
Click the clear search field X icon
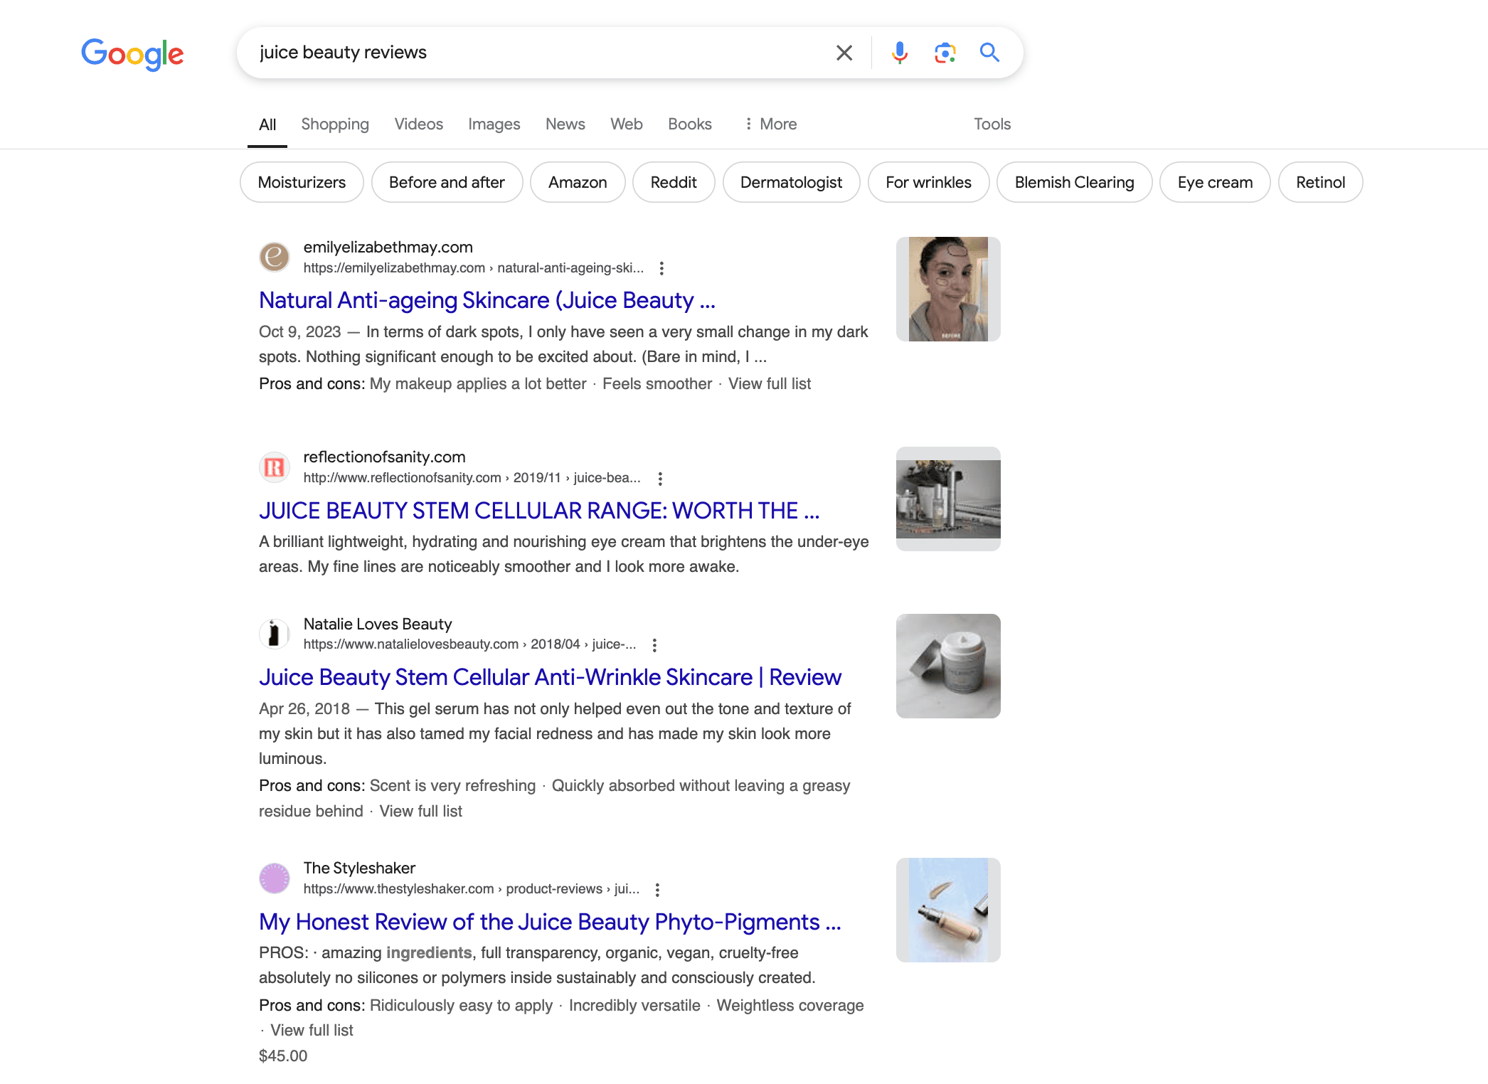pyautogui.click(x=844, y=52)
